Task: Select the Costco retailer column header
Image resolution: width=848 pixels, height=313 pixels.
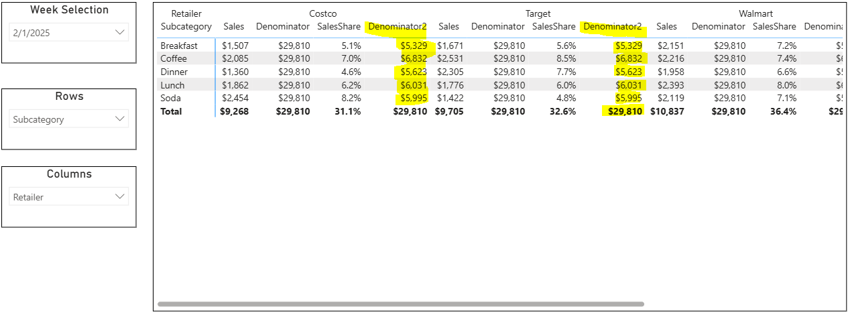Action: click(x=323, y=13)
